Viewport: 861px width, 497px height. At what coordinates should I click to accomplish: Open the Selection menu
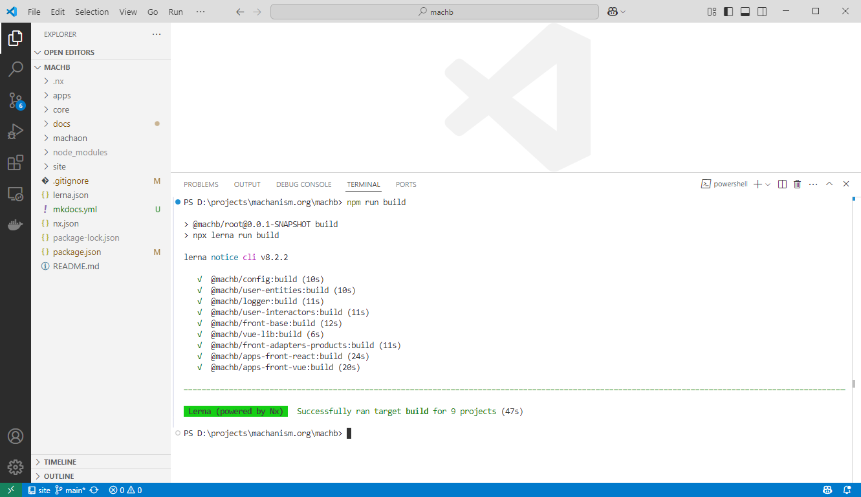(92, 12)
